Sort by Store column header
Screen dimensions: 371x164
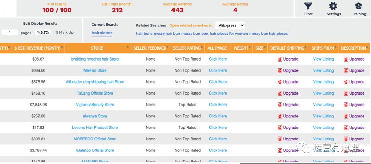[97, 48]
